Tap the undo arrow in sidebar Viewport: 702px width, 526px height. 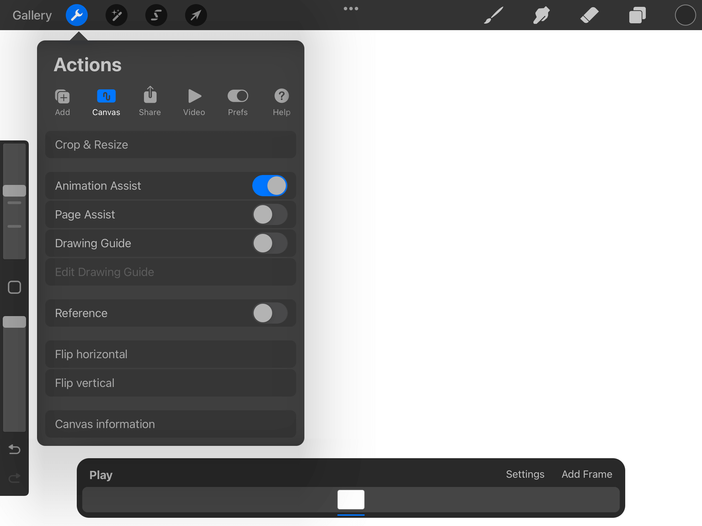14,449
